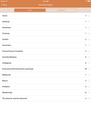
Task: Tap the Wi-Fi status icon
Action: pyautogui.click(x=7, y=1)
